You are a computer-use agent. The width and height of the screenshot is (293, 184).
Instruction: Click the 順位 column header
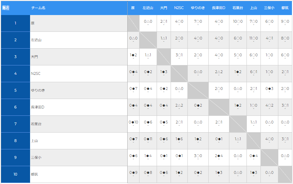(6, 7)
